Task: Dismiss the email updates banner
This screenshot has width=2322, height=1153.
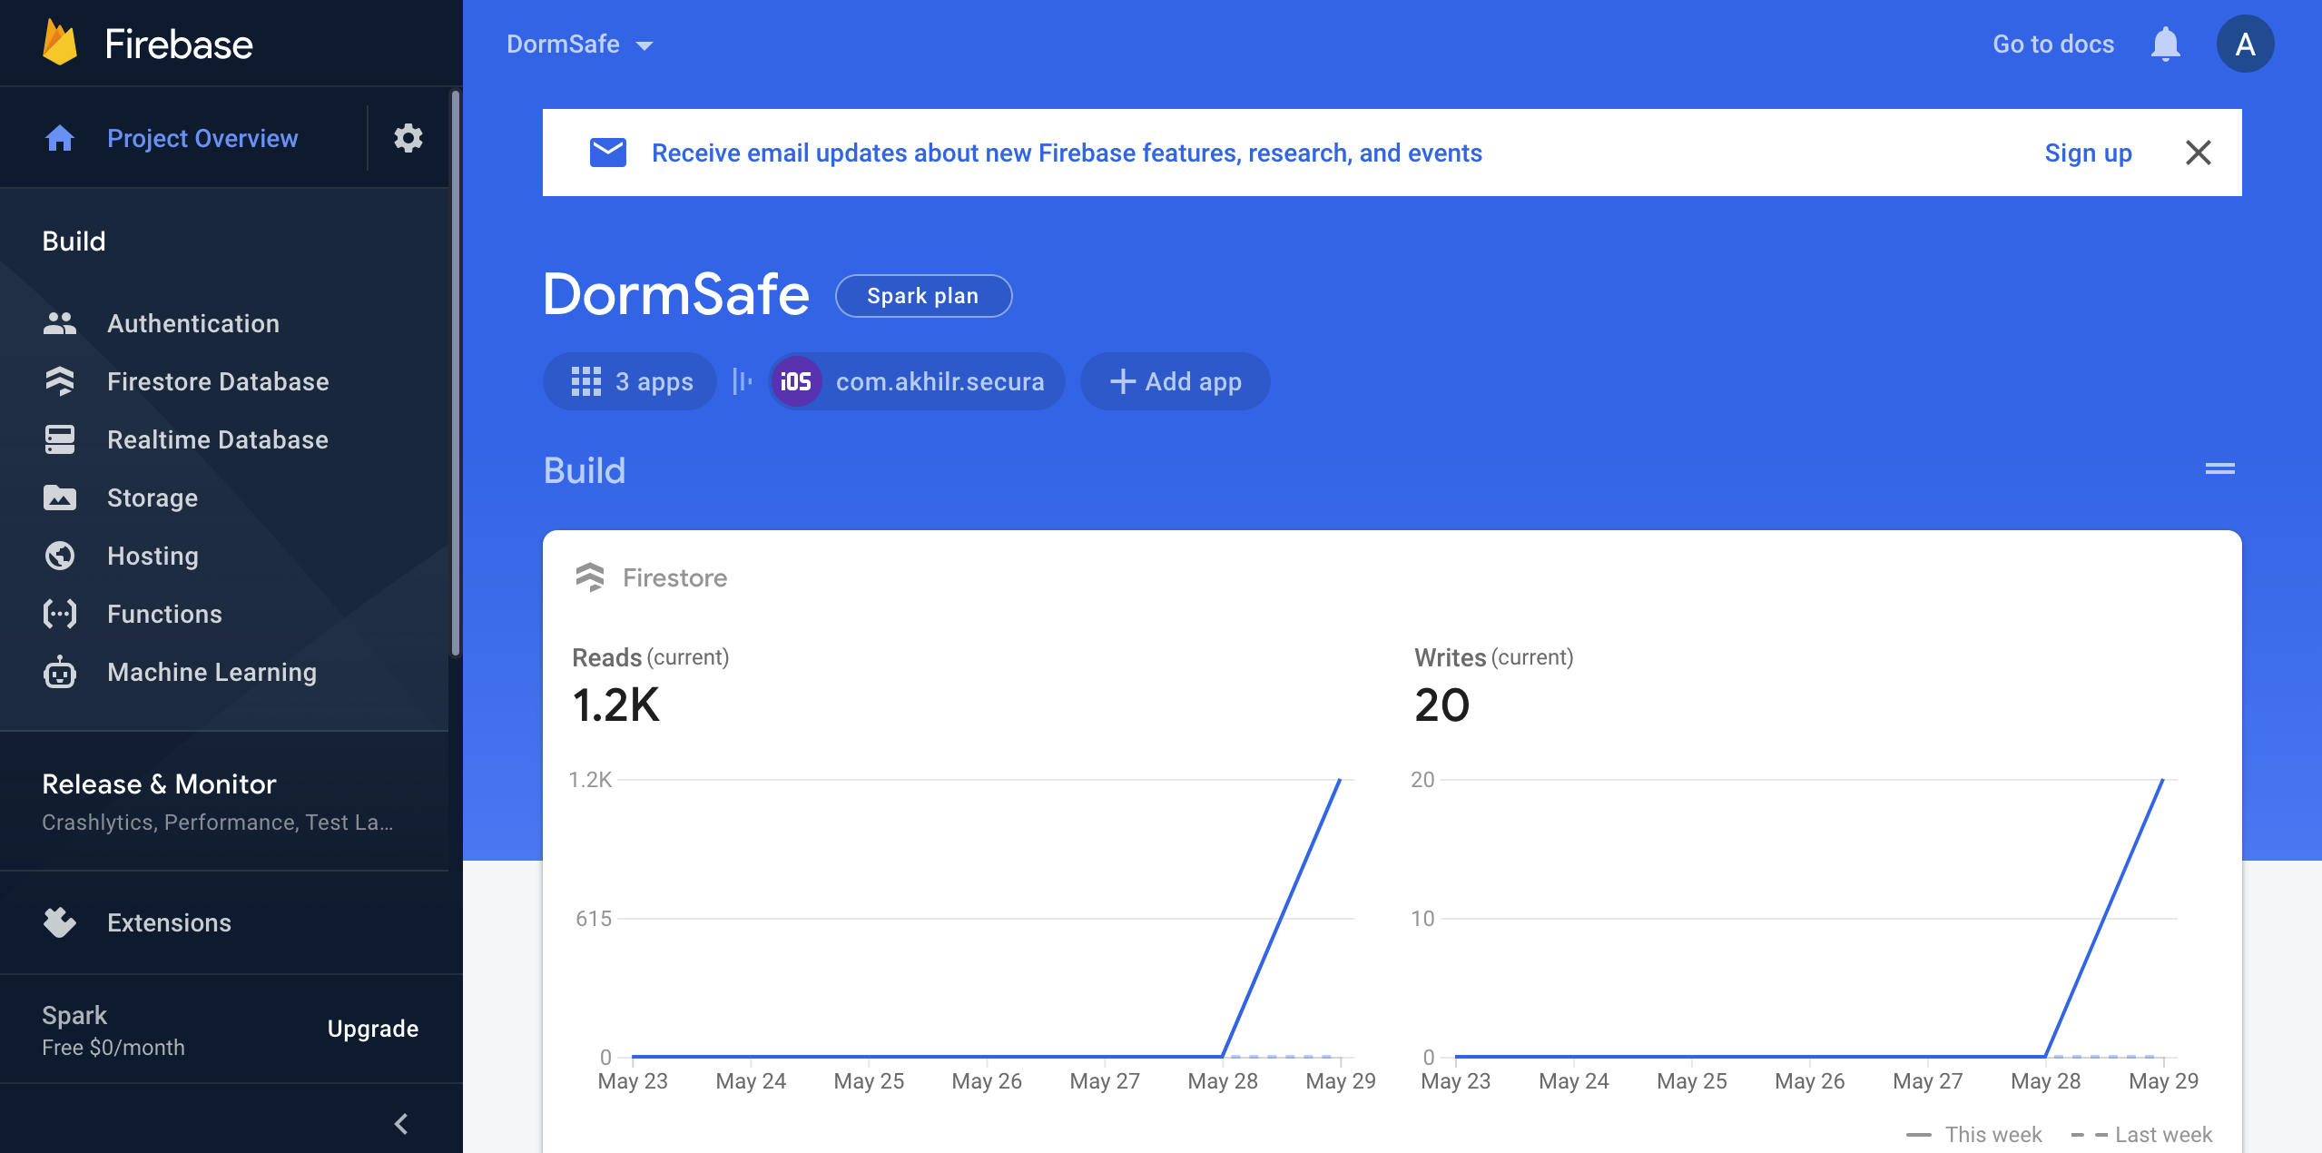Action: tap(2198, 153)
